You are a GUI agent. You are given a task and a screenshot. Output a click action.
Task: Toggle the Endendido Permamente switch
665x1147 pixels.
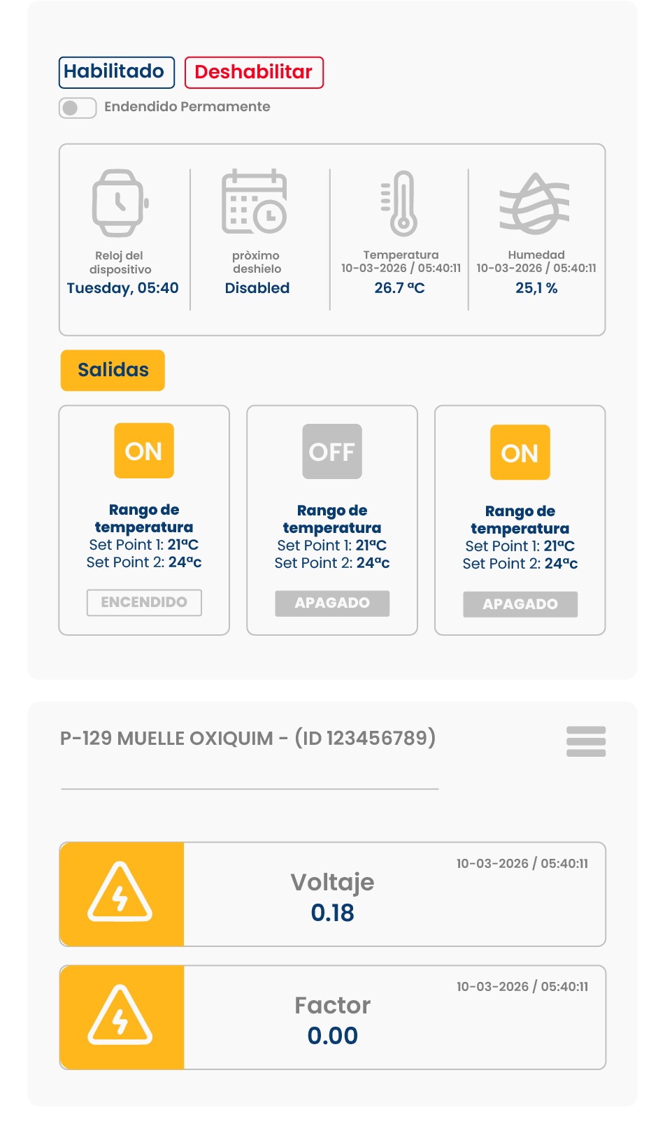(78, 108)
